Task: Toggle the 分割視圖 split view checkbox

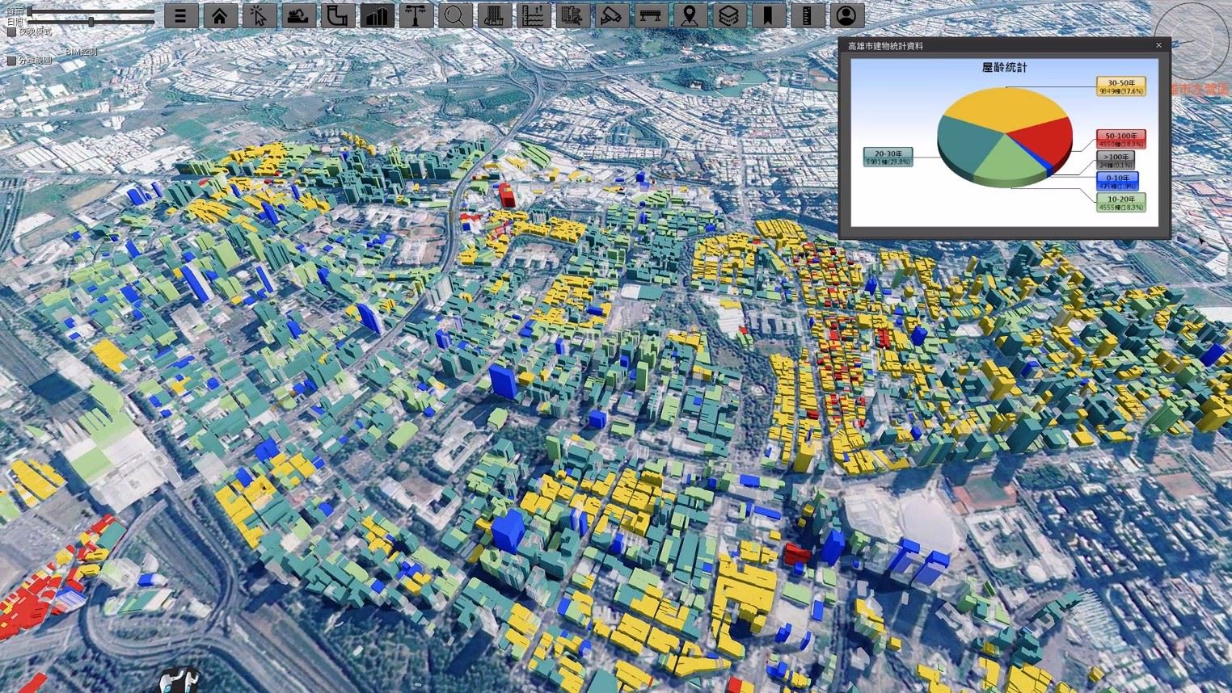Action: tap(11, 61)
